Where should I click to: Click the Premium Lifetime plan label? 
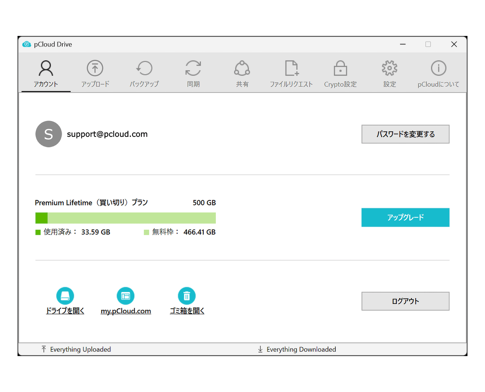pos(91,203)
